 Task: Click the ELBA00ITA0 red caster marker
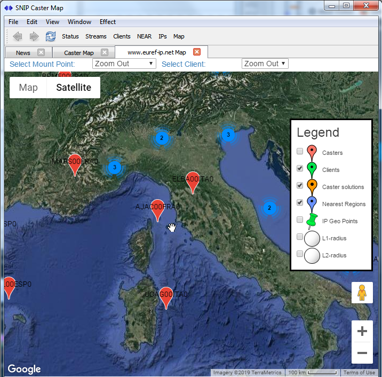point(193,183)
